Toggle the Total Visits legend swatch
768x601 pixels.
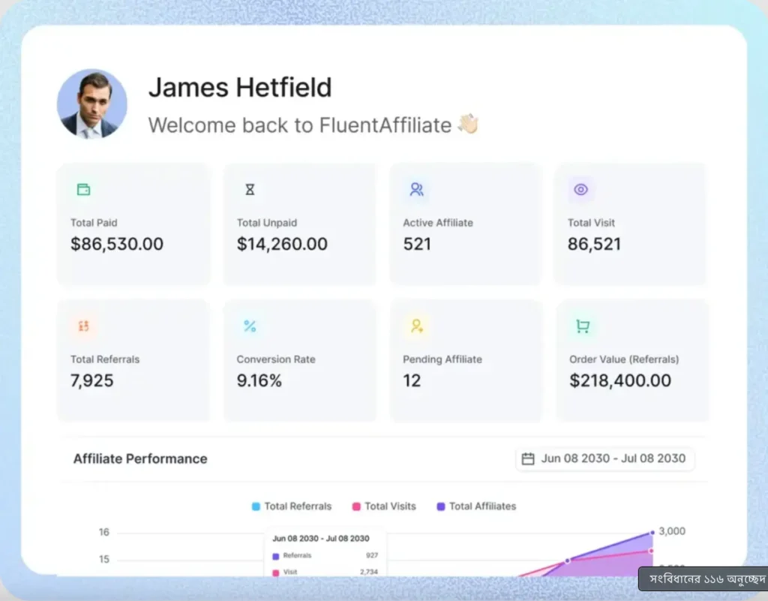356,506
